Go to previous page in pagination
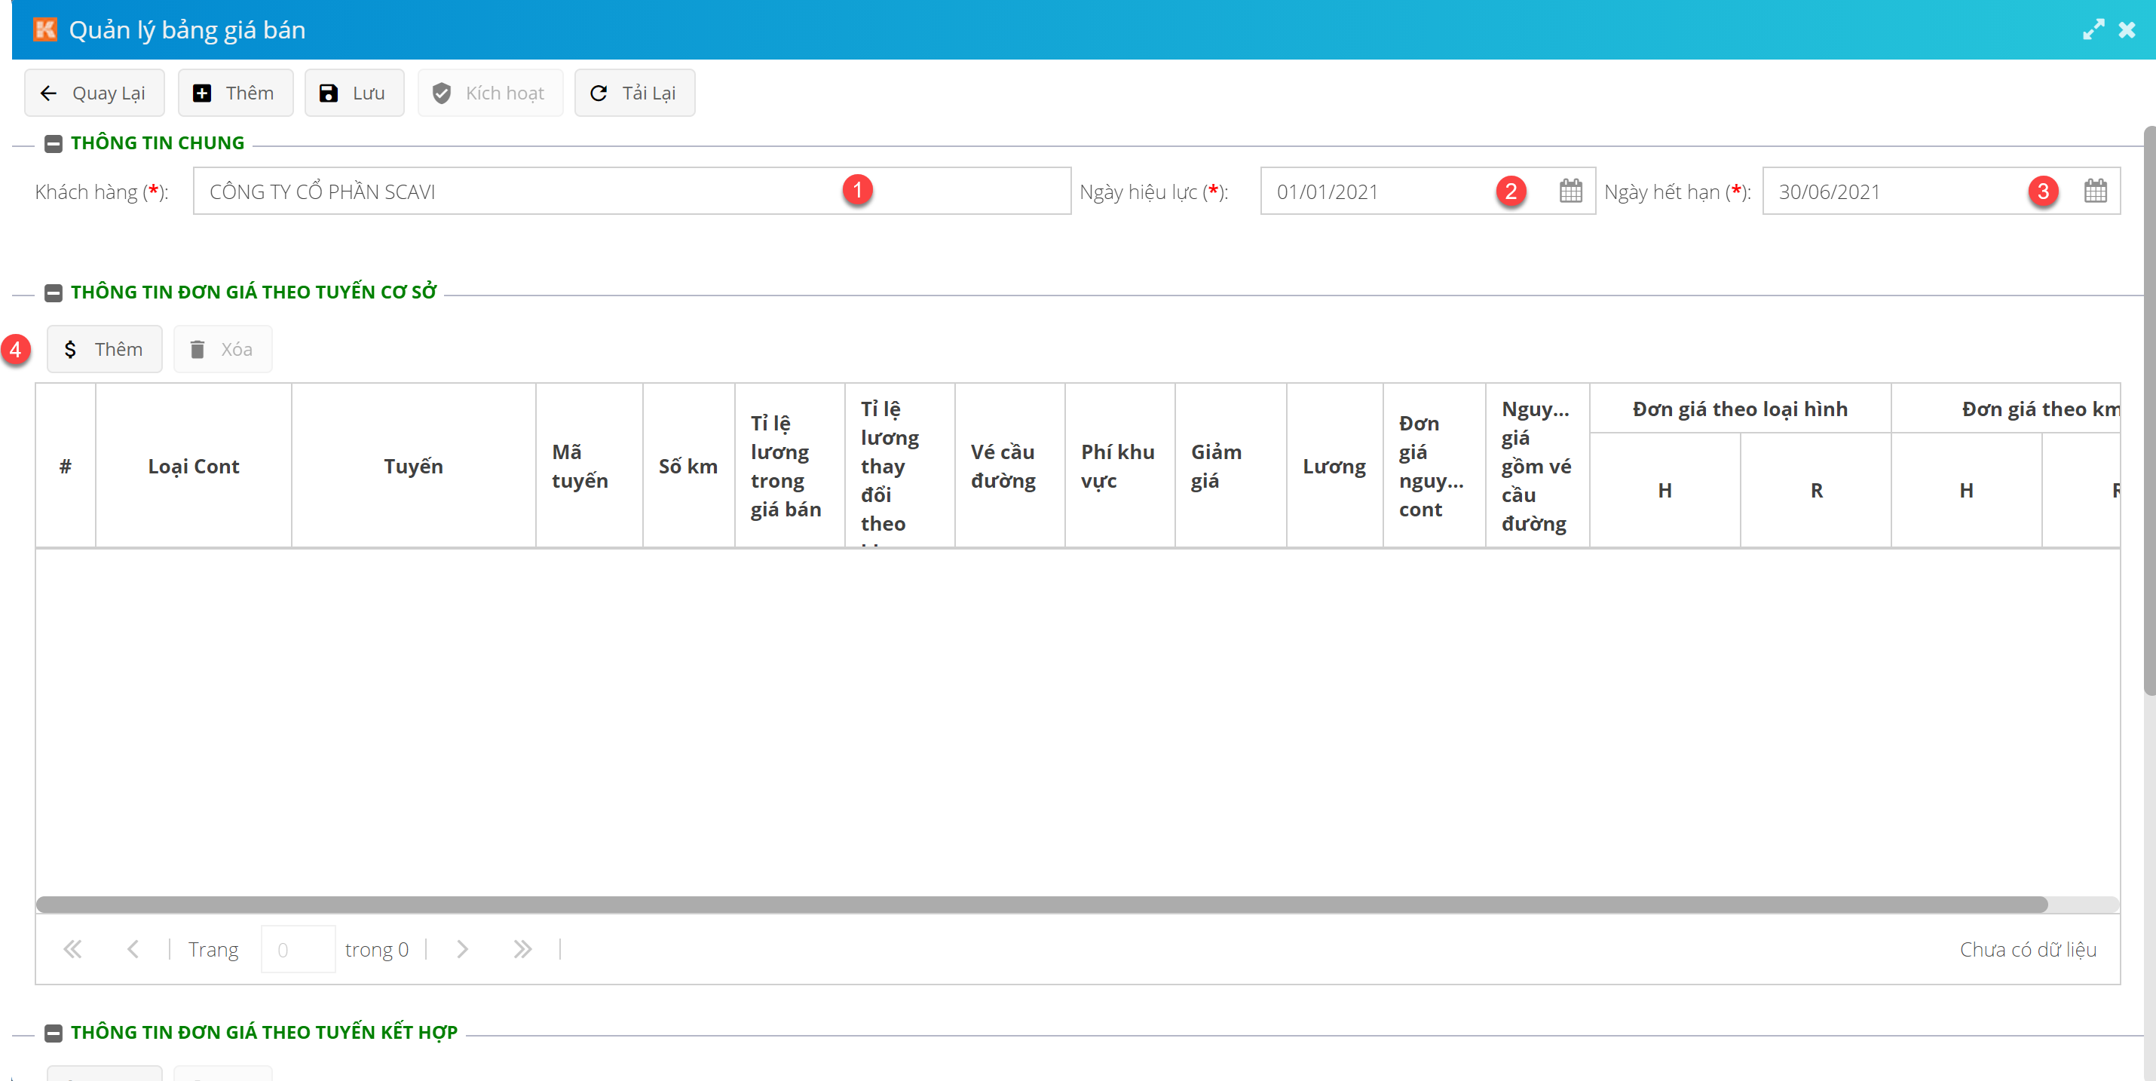This screenshot has height=1081, width=2156. 132,949
